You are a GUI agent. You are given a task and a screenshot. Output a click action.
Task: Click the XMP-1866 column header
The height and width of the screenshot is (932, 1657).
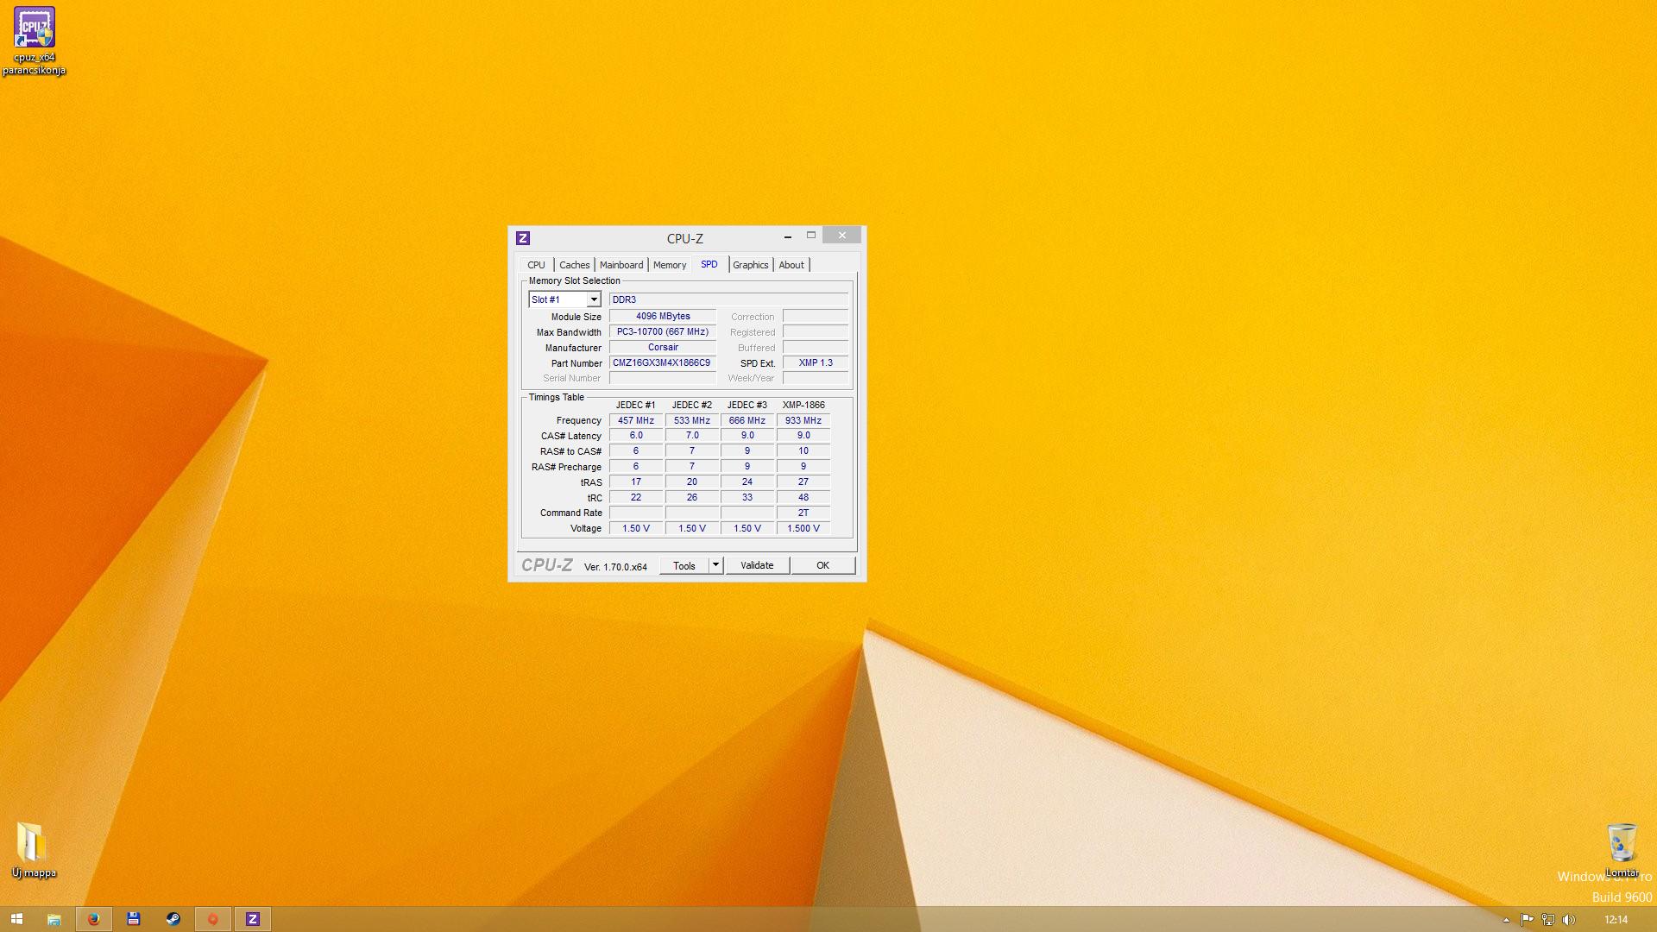803,405
